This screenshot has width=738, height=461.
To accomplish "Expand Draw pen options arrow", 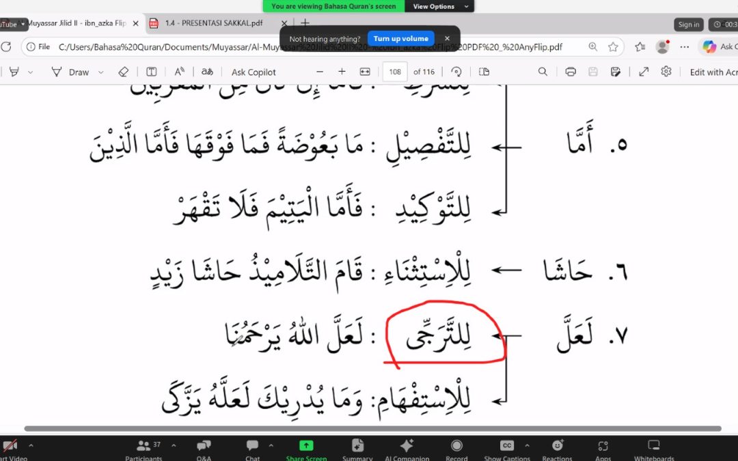I will coord(100,72).
